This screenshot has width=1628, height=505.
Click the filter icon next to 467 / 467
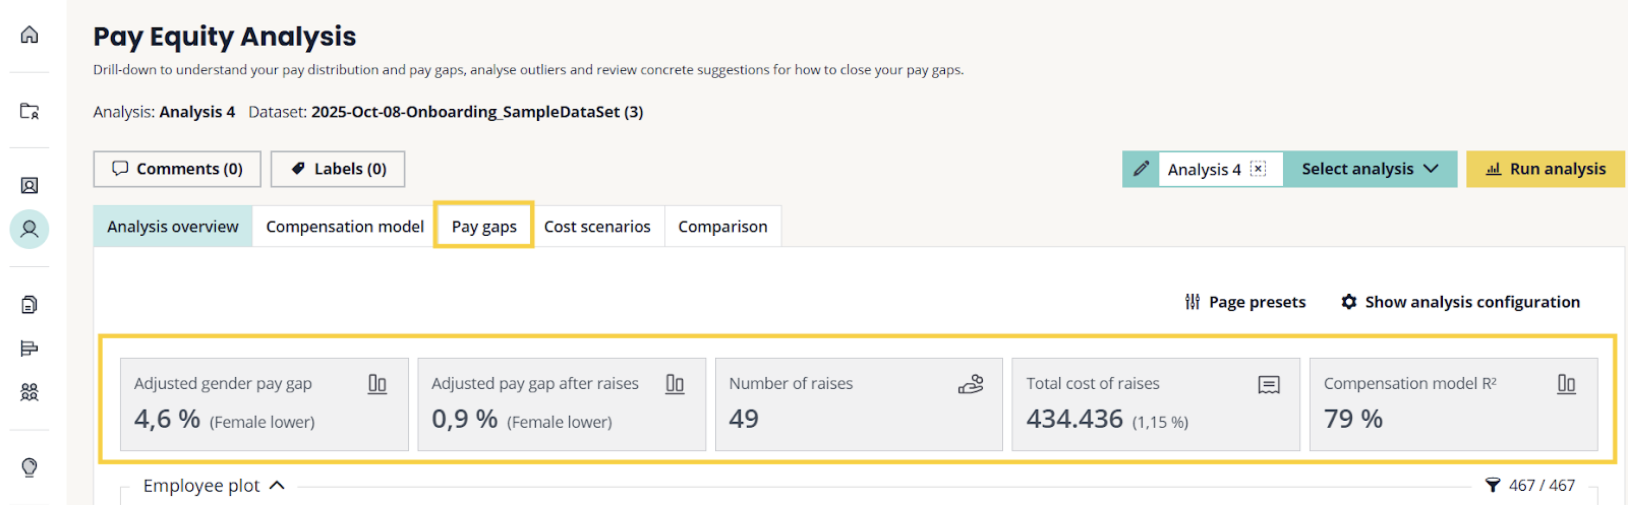pos(1492,485)
